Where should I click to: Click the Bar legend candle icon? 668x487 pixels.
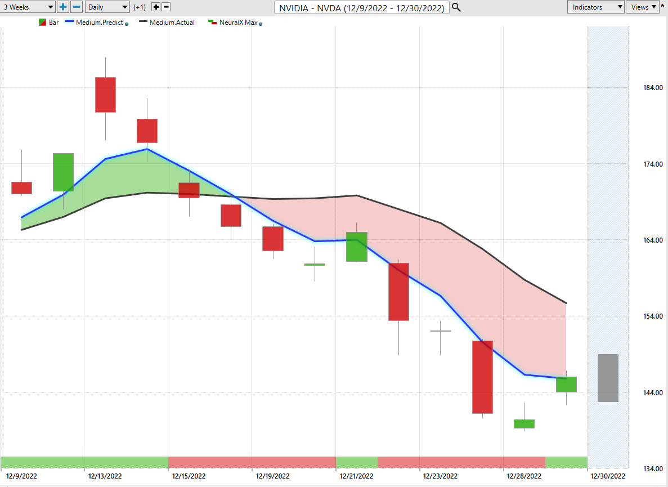coord(42,23)
